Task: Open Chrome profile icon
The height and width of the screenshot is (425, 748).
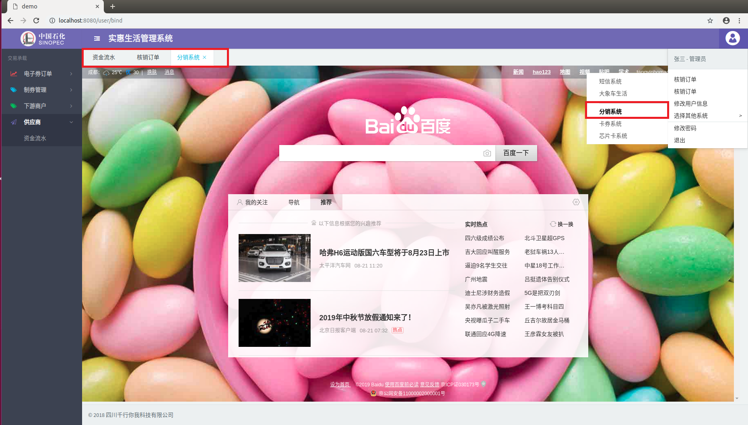Action: point(726,21)
